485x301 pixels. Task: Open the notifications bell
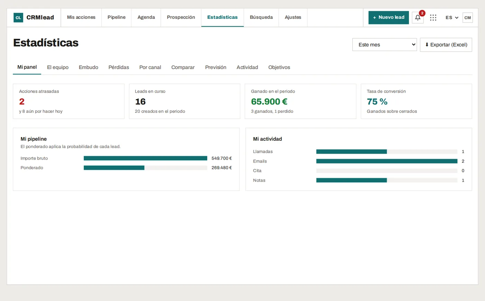tap(418, 18)
